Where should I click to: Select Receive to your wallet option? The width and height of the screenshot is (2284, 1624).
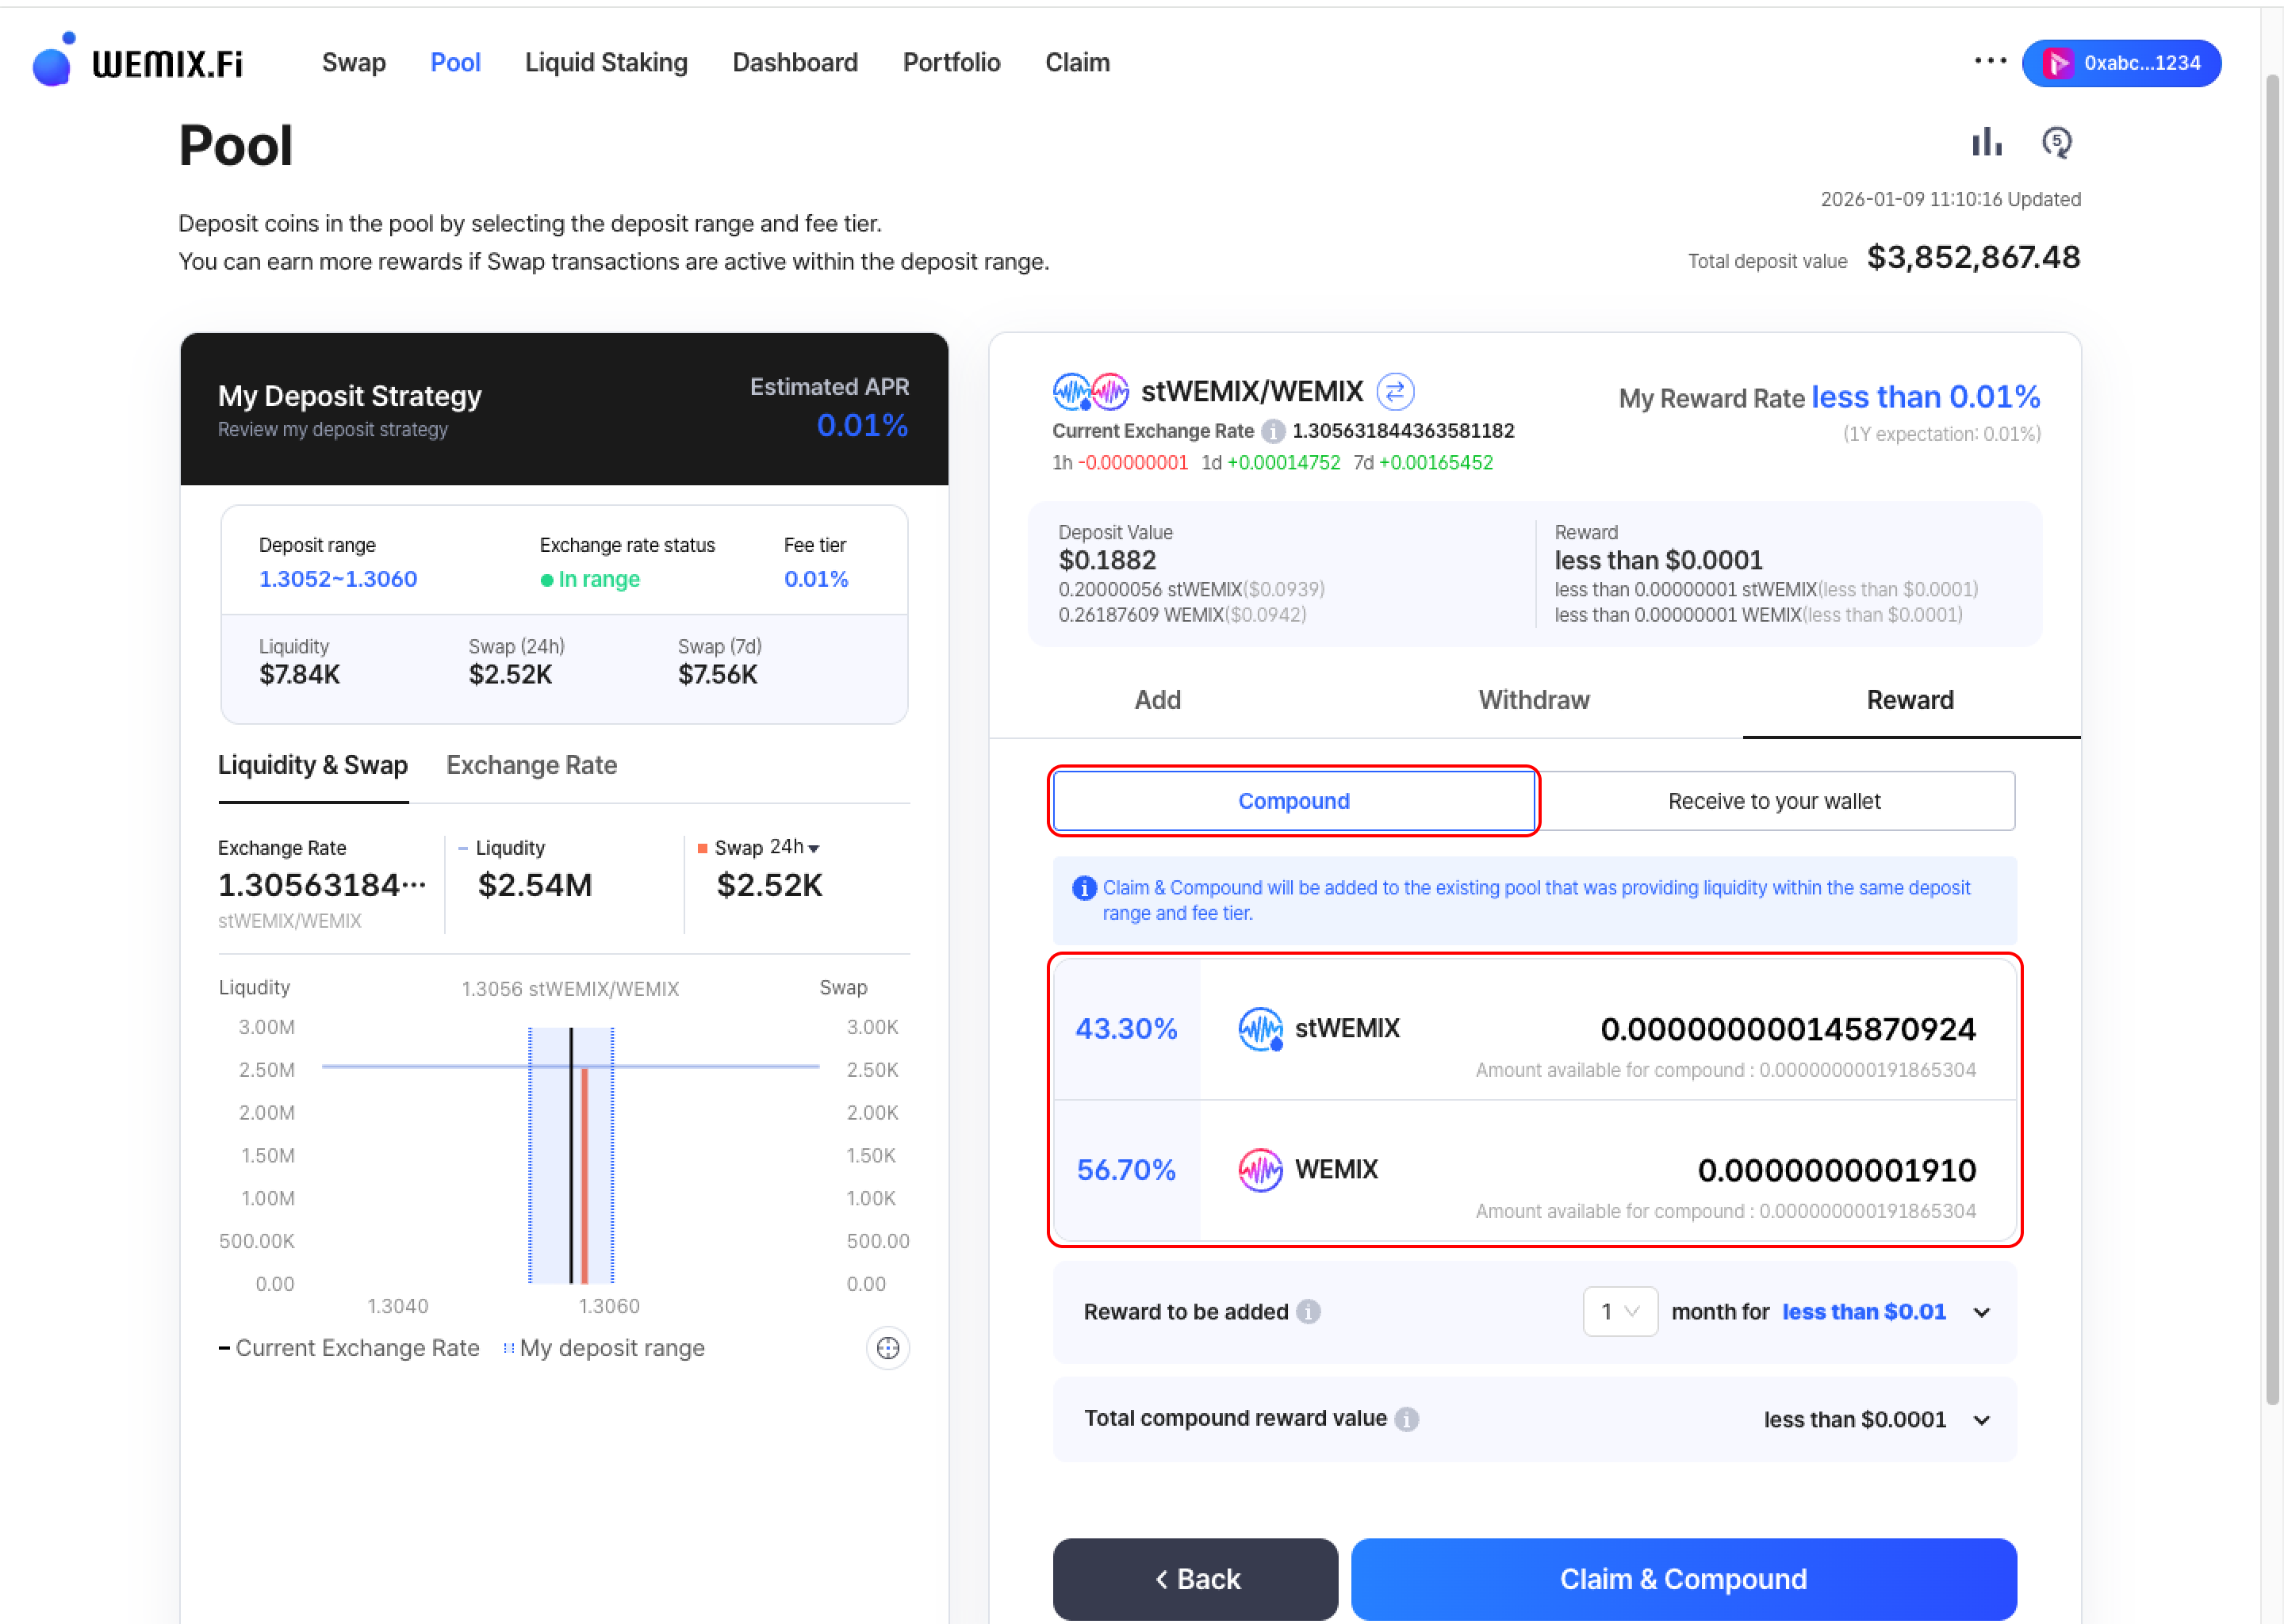(1773, 801)
